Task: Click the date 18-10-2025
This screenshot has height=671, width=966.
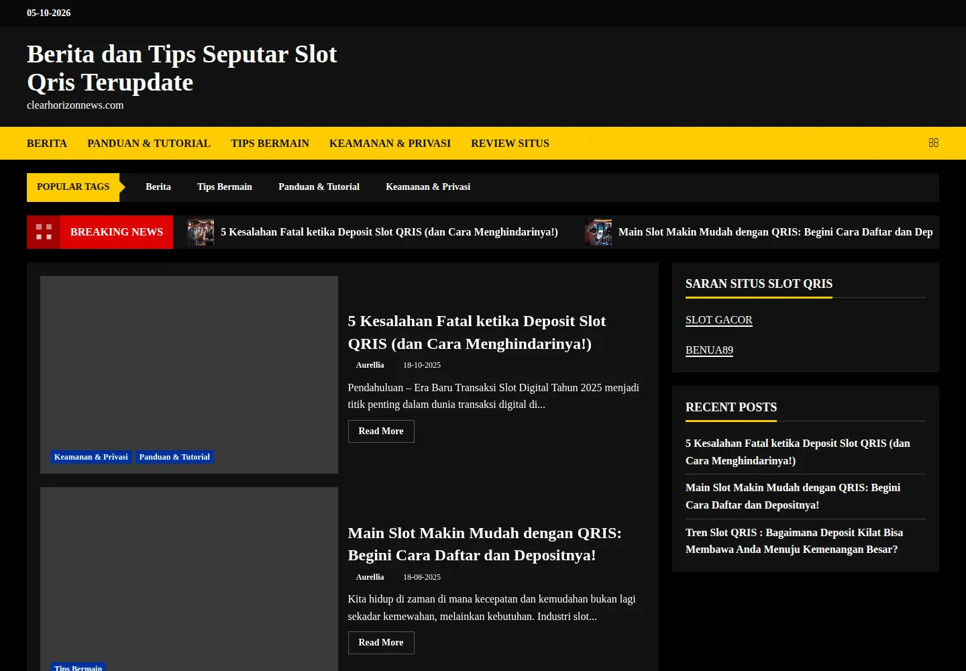Action: [x=422, y=365]
